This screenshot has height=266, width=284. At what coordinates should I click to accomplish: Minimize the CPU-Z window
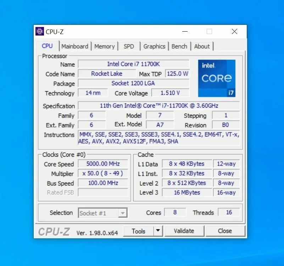(185, 32)
